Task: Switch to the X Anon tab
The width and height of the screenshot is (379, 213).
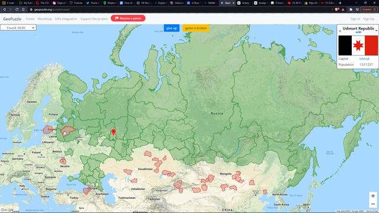Action: pos(277,3)
